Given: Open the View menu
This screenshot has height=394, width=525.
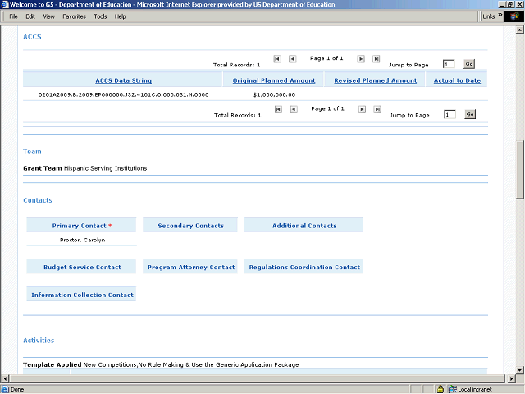Looking at the screenshot, I should [50, 16].
